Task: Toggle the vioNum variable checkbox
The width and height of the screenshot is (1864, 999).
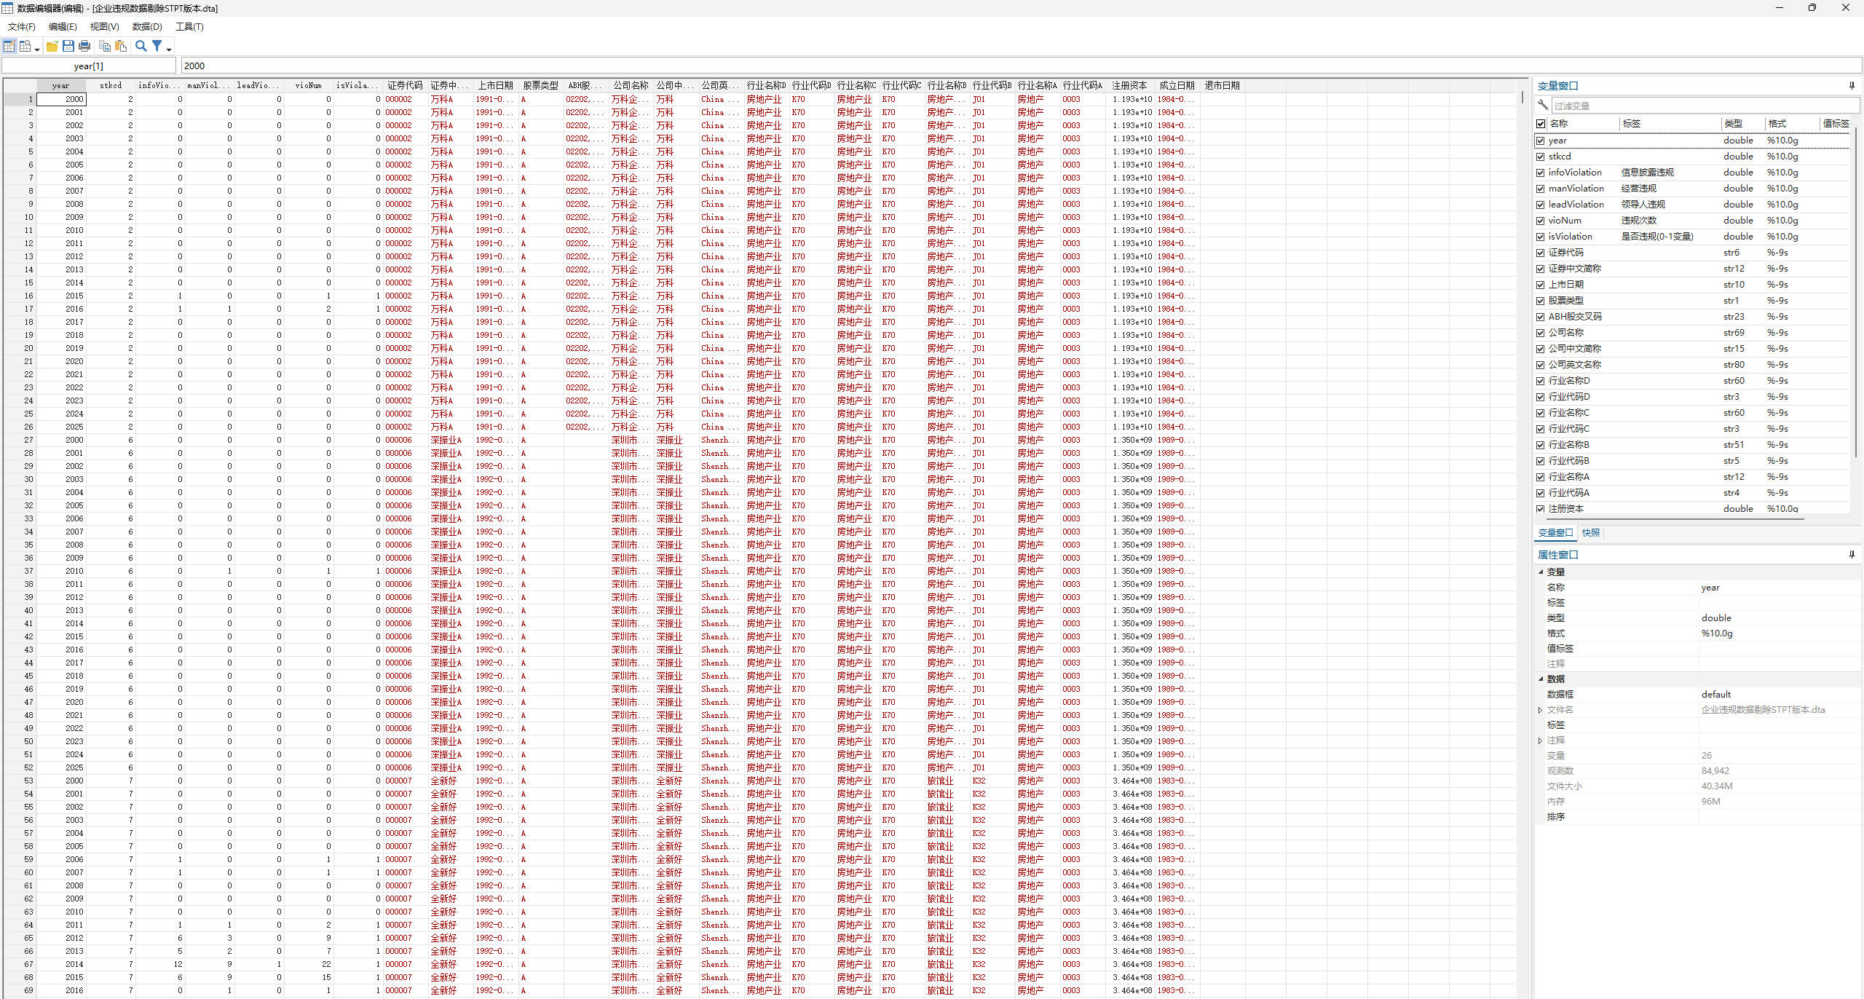Action: click(x=1541, y=221)
